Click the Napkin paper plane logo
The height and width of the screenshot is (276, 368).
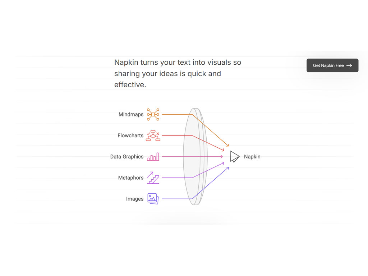click(x=234, y=157)
